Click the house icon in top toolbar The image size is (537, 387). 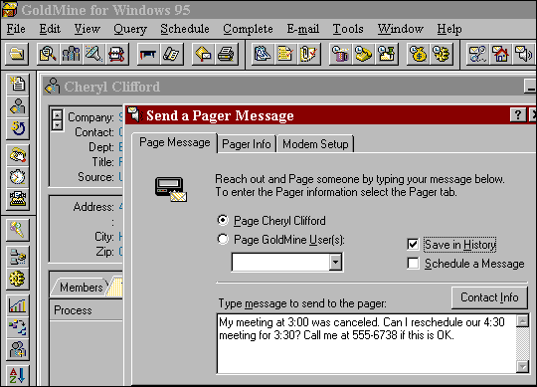point(500,54)
